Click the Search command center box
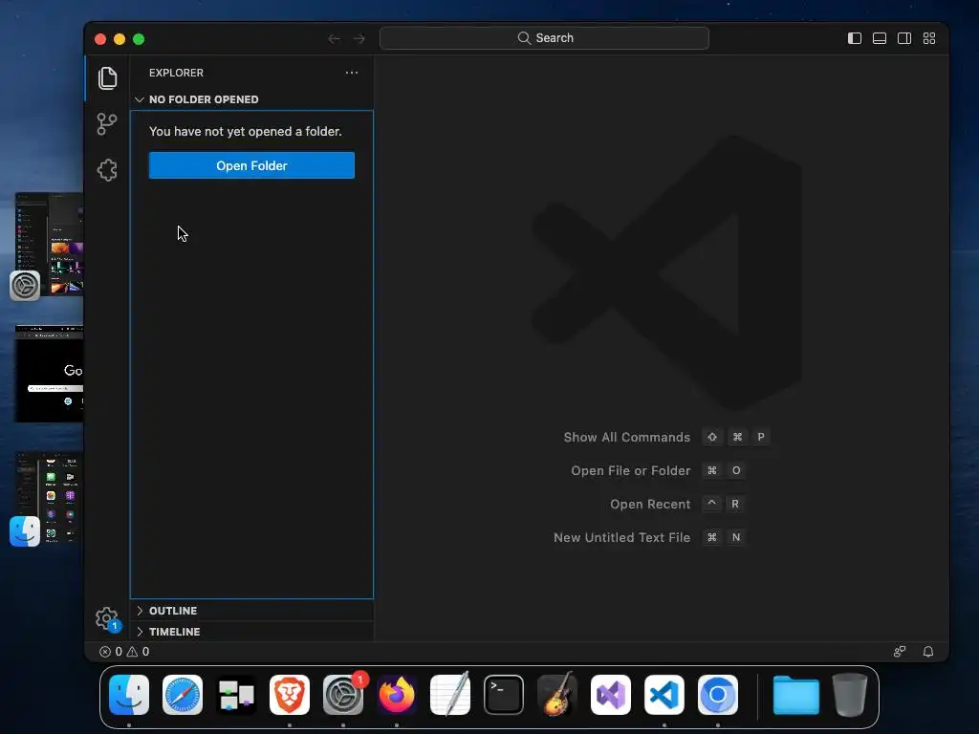979x734 pixels. tap(544, 38)
